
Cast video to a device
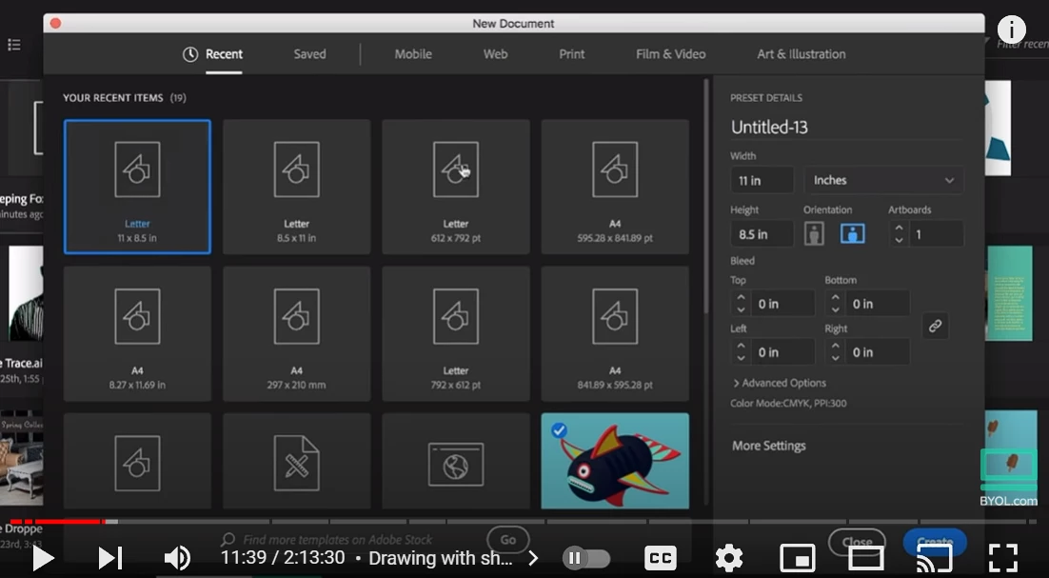click(x=934, y=558)
